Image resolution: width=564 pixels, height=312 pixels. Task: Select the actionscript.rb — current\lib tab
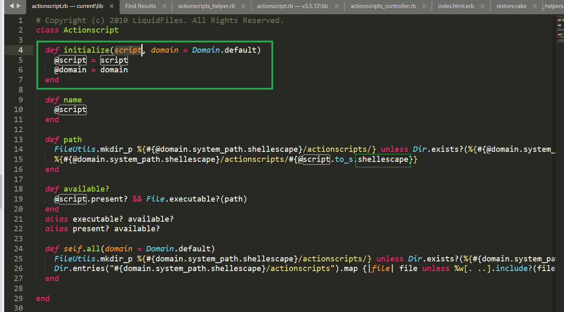pyautogui.click(x=68, y=6)
